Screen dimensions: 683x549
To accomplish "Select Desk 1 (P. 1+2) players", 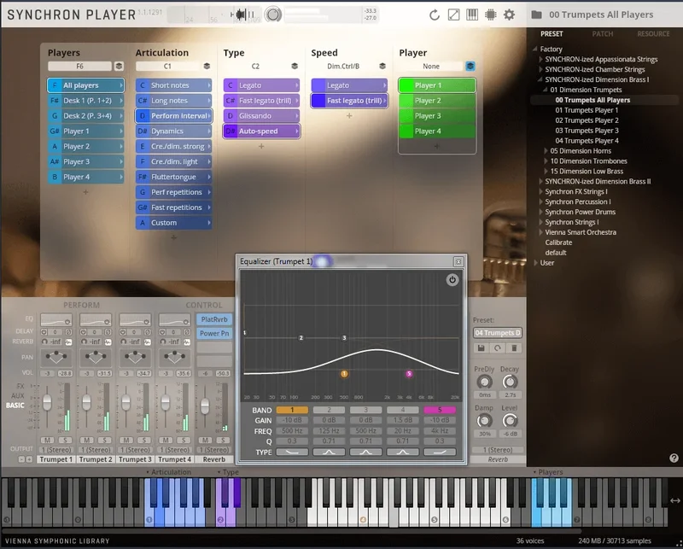I will click(x=86, y=101).
